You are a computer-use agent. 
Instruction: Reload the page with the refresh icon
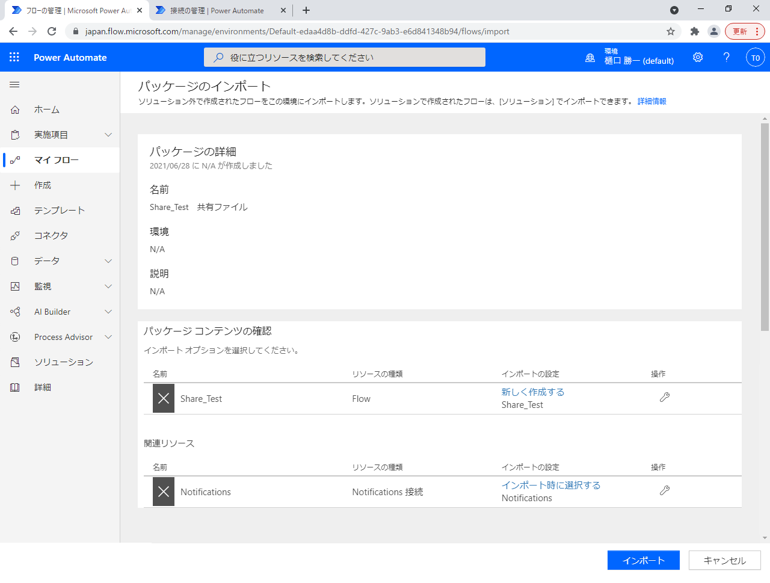[52, 31]
